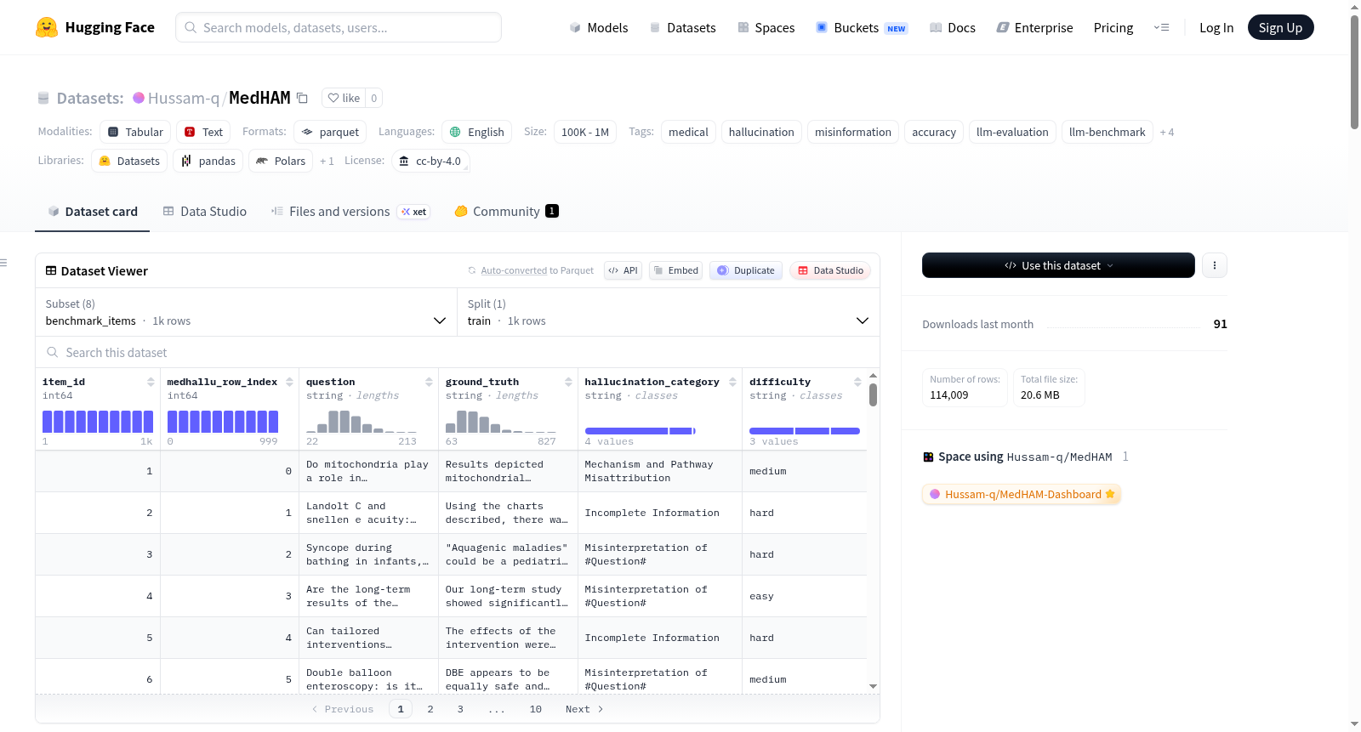Click the parquet format tag
This screenshot has height=732, width=1361.
(x=330, y=132)
